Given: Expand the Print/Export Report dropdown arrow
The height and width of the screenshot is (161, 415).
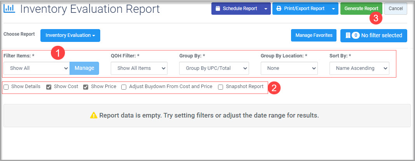Looking at the screenshot, I should pos(333,9).
